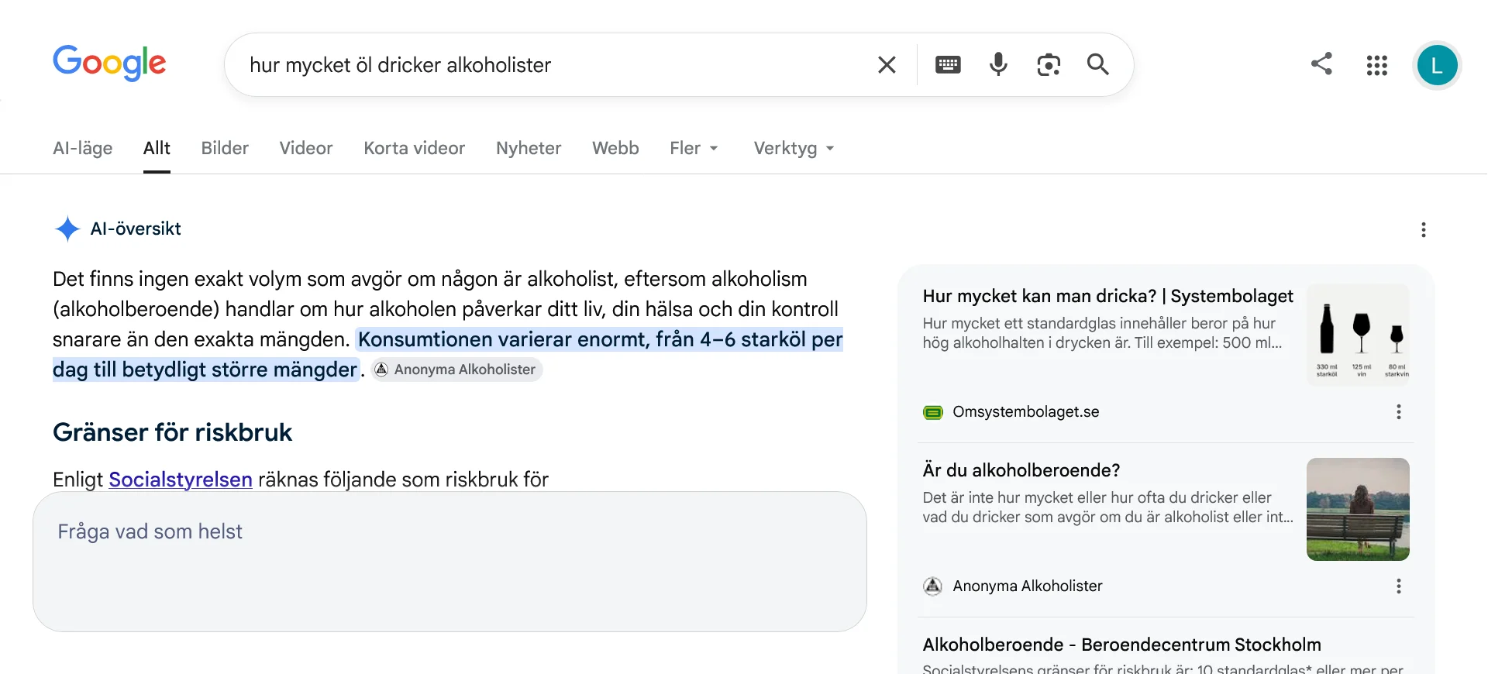
Task: Open the account avatar labeled L
Action: click(1437, 65)
